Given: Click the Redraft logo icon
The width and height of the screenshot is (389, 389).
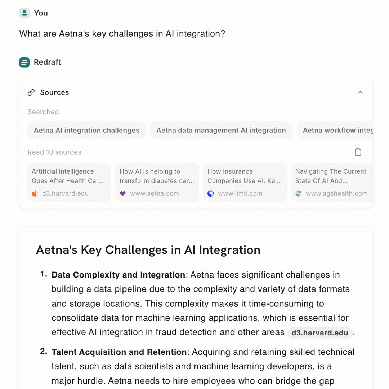Looking at the screenshot, I should point(24,62).
